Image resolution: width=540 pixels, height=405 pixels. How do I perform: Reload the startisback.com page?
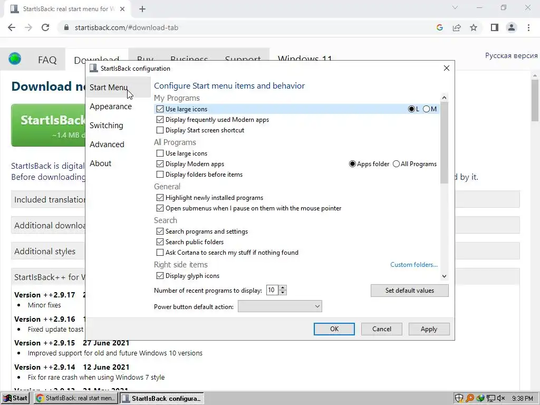coord(45,27)
